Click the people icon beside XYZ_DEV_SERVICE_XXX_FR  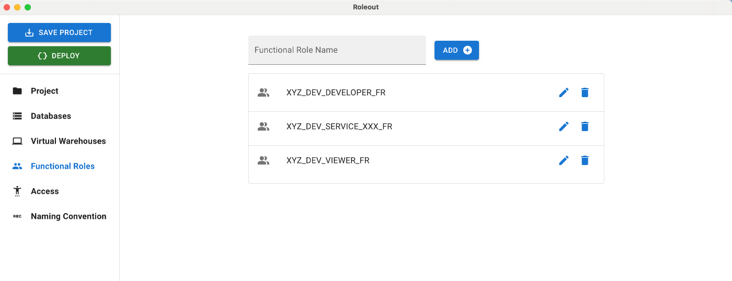coord(264,126)
